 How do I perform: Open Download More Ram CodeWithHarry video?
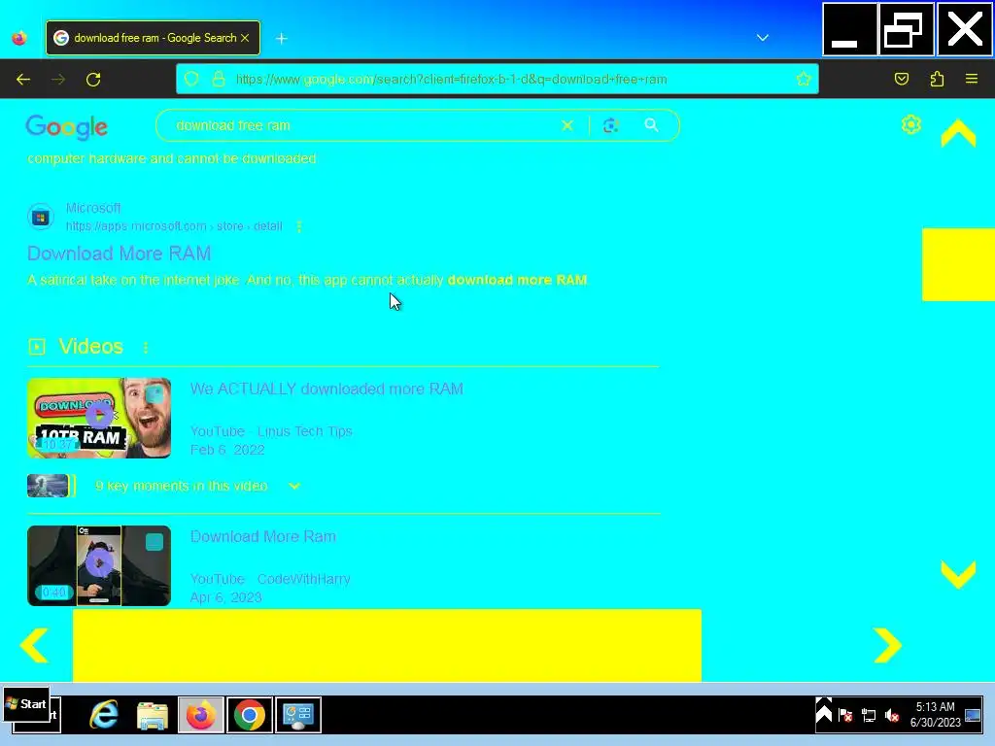(263, 536)
